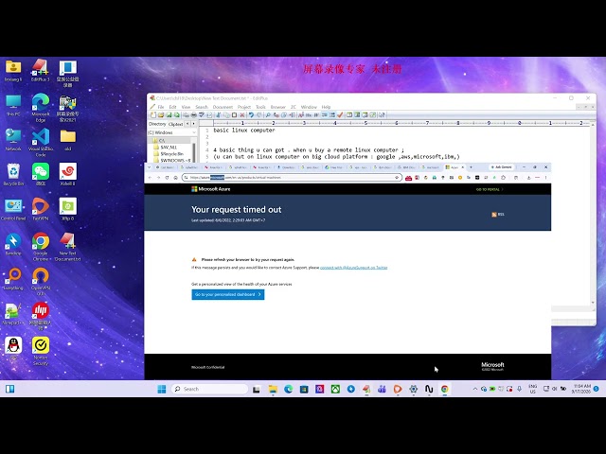Open the Recycle Bin desktop icon

tap(13, 174)
